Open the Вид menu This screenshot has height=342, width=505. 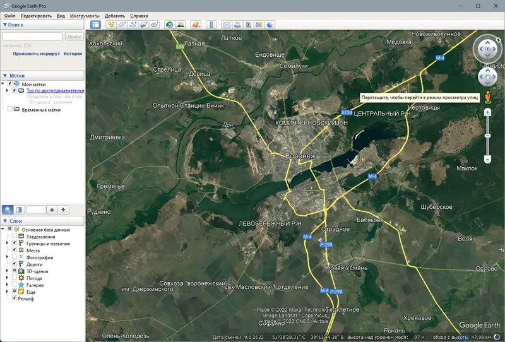click(61, 16)
